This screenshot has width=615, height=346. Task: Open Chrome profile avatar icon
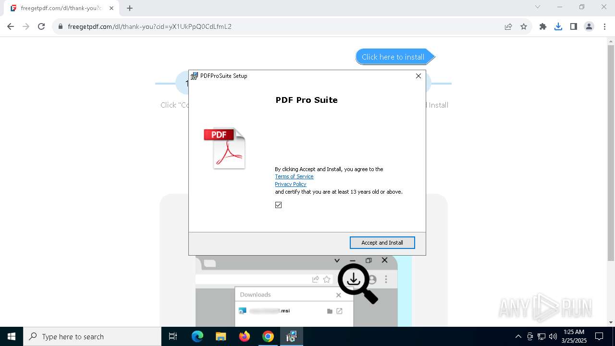pos(589,26)
